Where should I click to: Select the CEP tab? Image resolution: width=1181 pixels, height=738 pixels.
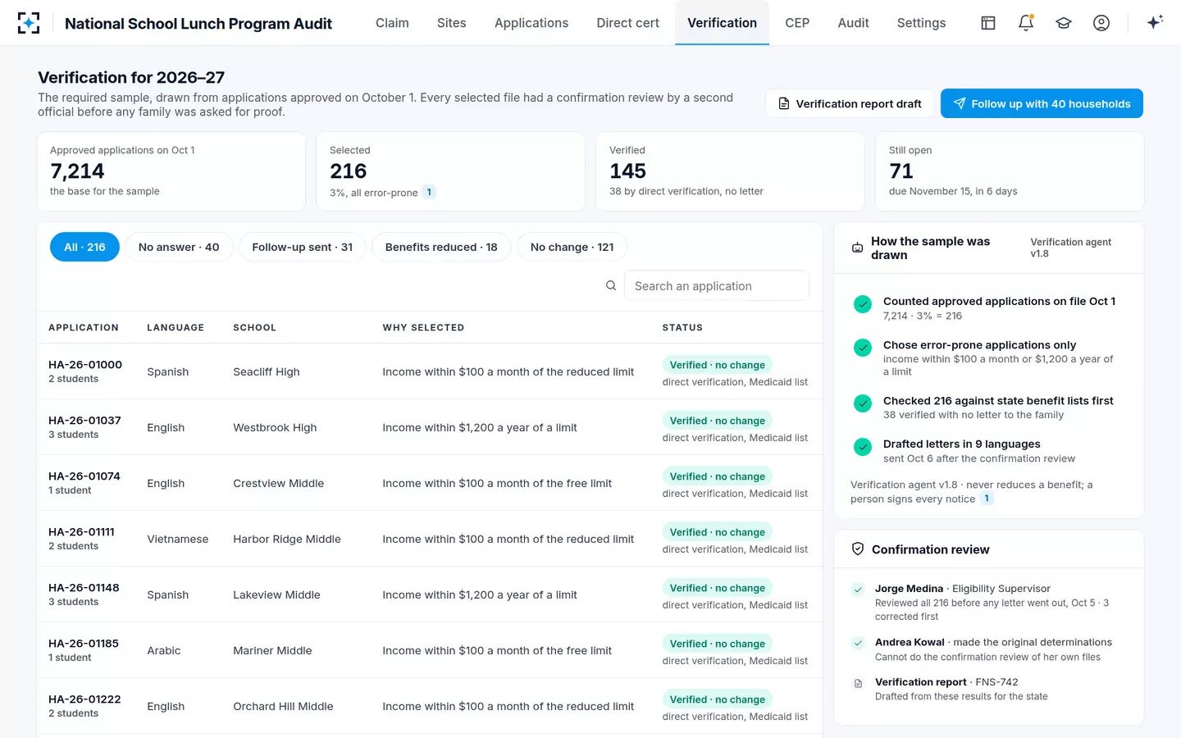point(797,23)
